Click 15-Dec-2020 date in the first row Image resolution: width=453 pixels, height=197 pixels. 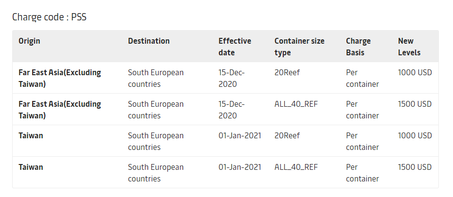[232, 78]
